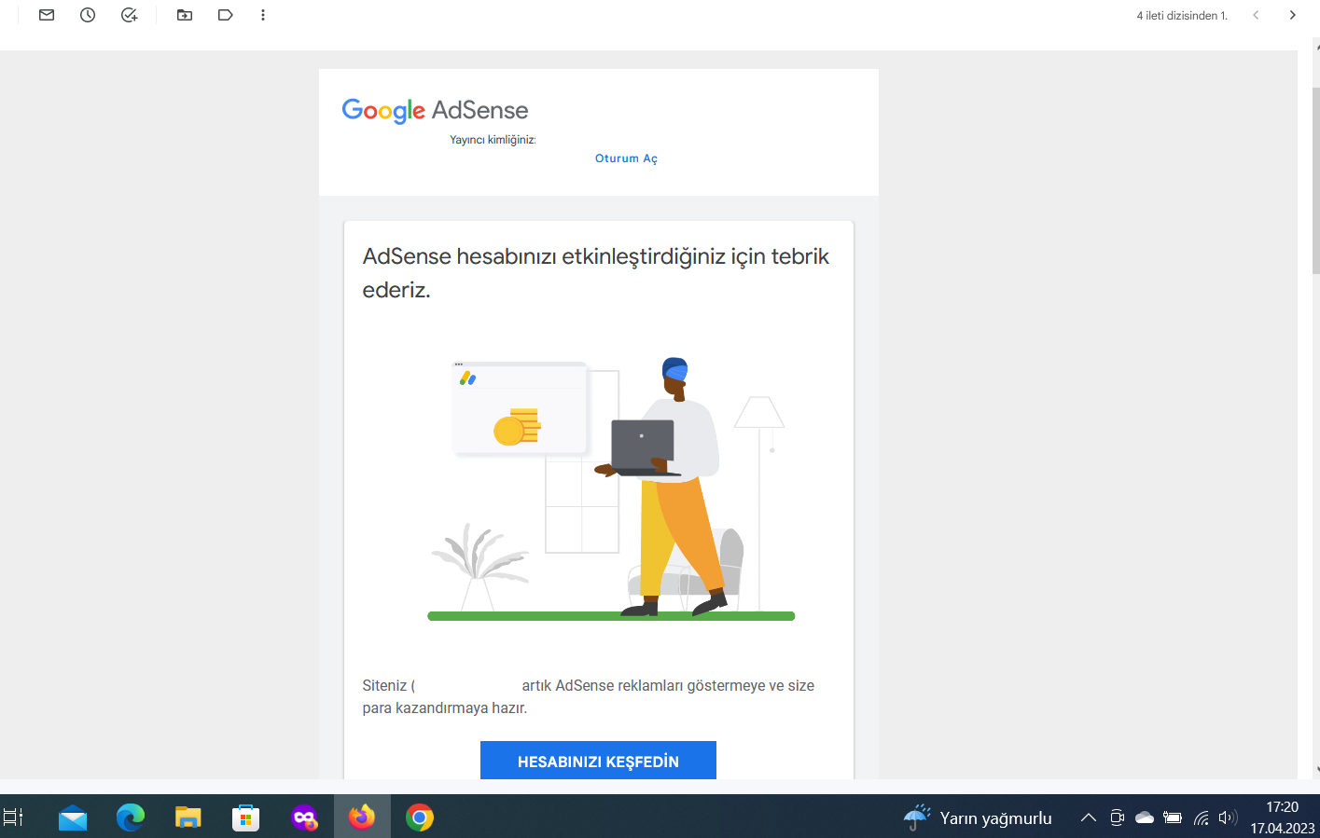Screen dimensions: 1320x838
Task: Snooze this email using the clock icon
Action: (x=88, y=15)
